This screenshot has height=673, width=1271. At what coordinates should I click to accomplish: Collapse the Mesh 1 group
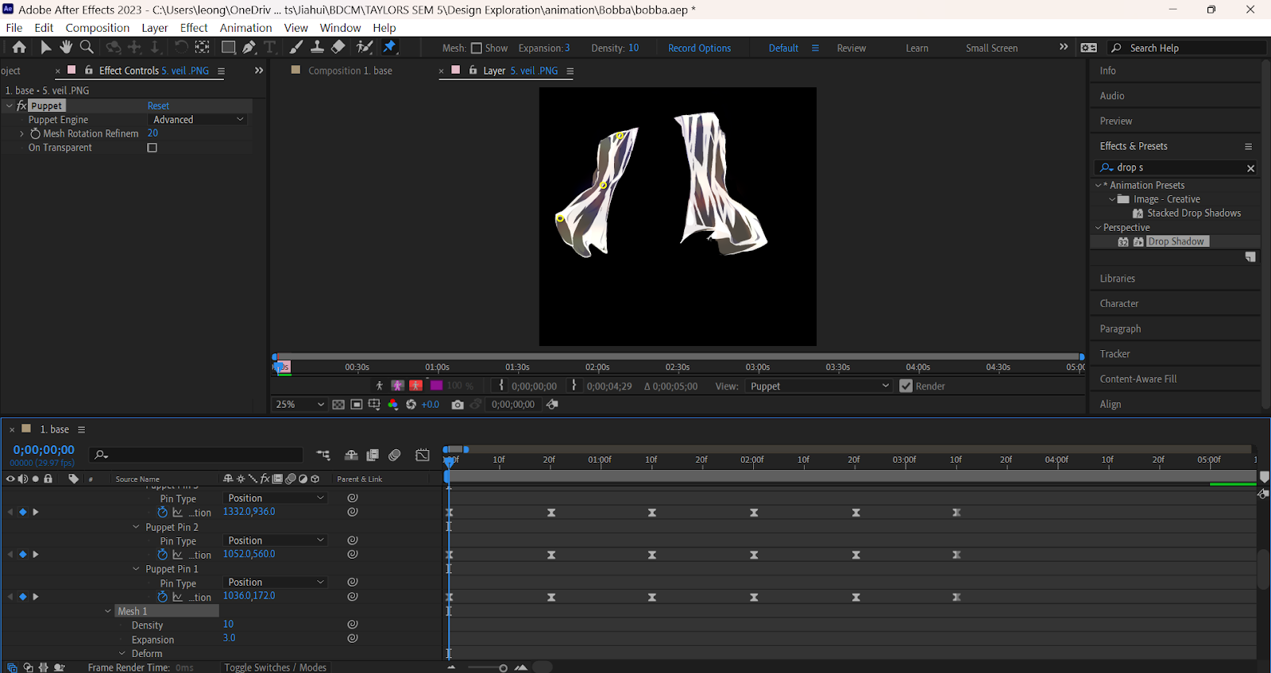point(108,611)
